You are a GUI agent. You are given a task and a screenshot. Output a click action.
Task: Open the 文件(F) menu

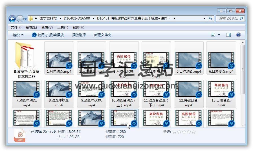16,27
